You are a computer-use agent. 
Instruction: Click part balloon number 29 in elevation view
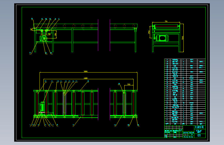[x=50, y=19]
